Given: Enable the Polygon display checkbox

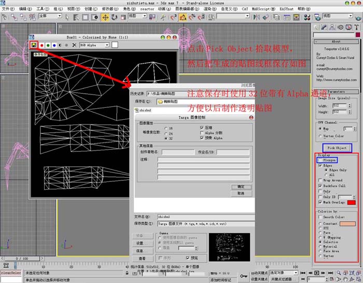Looking at the screenshot, I should (x=320, y=160).
